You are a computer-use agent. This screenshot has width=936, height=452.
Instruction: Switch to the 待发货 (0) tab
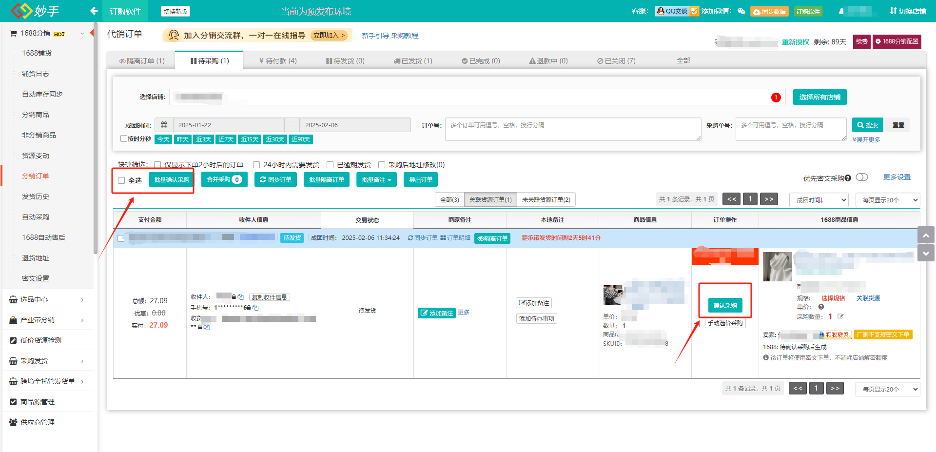coord(345,61)
